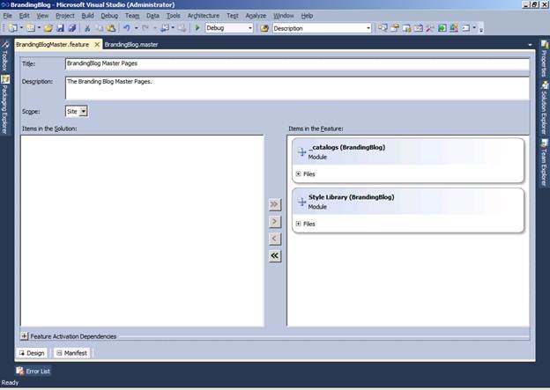
Task: Click into the Title input field
Action: (297, 63)
